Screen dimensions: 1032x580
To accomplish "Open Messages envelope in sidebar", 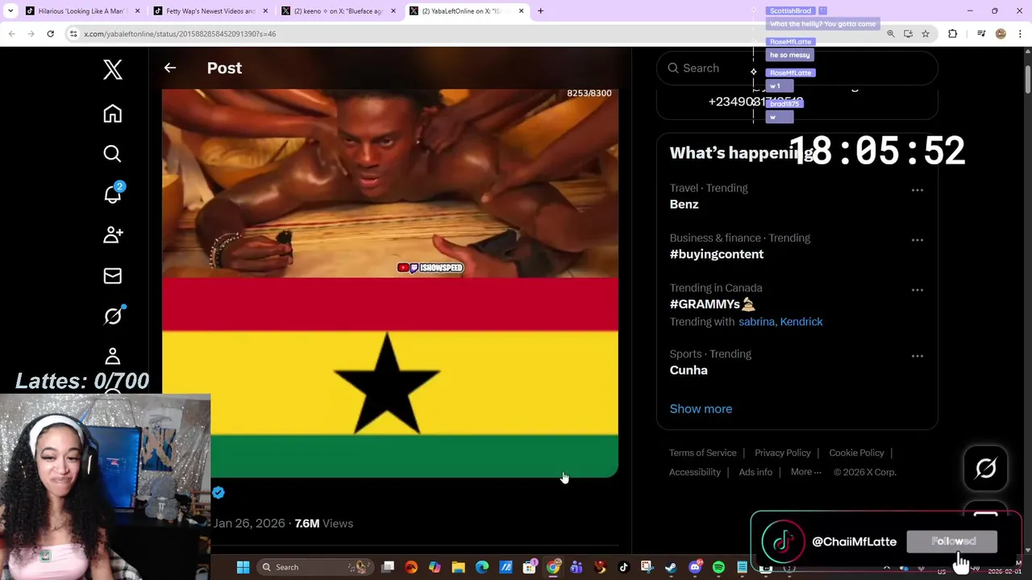I will tap(113, 275).
